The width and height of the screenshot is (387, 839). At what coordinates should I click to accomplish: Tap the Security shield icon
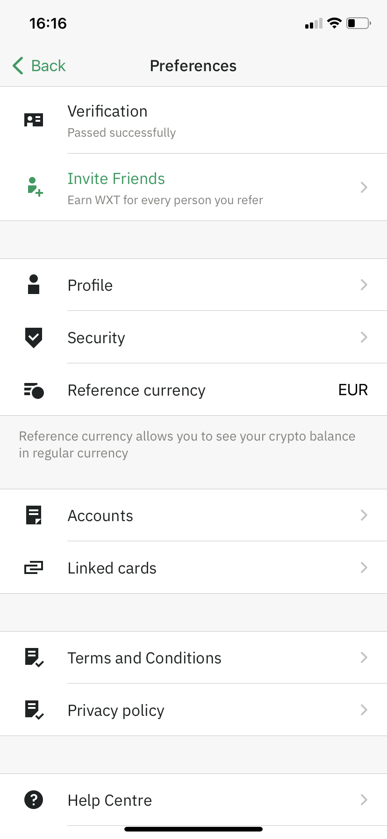(x=34, y=338)
